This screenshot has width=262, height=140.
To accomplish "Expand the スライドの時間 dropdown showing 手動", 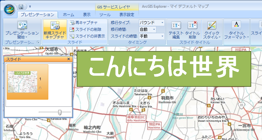I will [x=162, y=36].
